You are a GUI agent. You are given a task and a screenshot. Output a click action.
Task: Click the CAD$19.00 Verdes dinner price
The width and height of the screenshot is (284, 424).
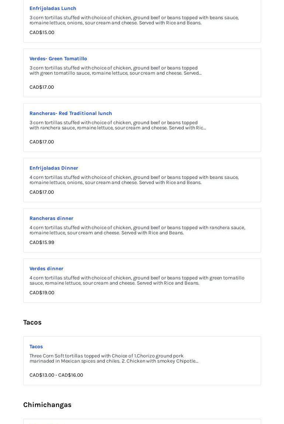click(42, 292)
